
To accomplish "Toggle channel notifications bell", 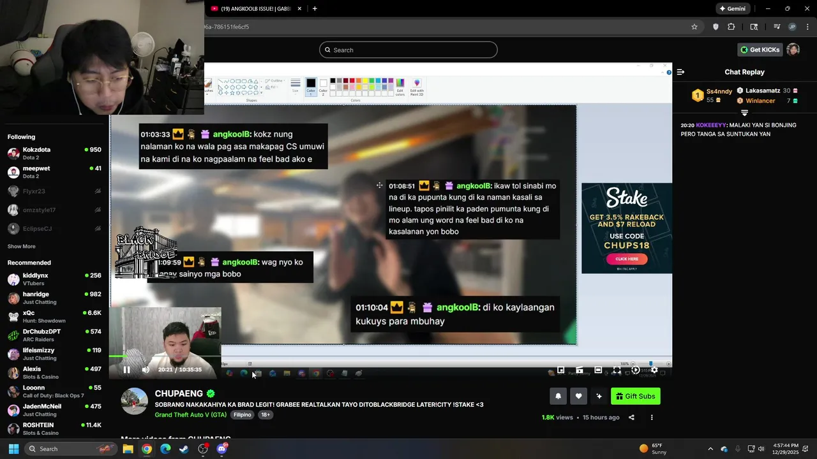I will pyautogui.click(x=558, y=396).
